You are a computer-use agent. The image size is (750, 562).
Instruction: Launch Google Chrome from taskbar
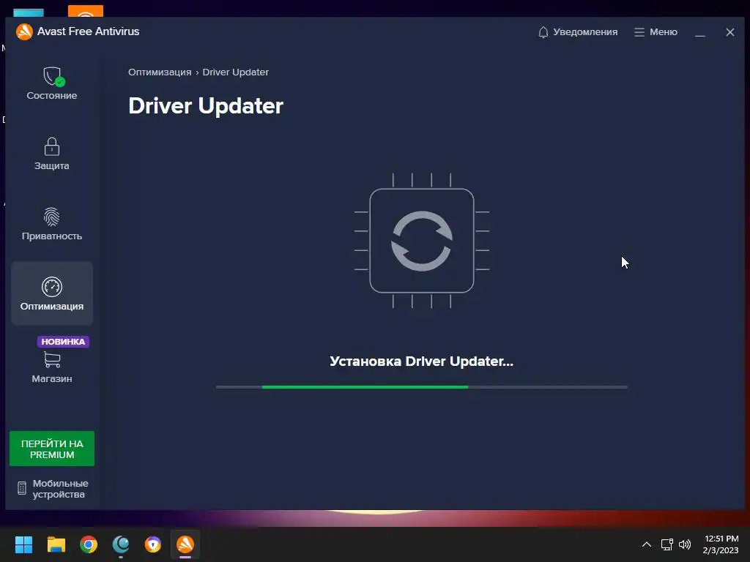pos(89,544)
